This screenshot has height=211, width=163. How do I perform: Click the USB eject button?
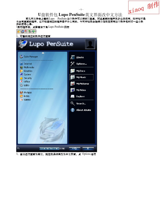click(75, 148)
